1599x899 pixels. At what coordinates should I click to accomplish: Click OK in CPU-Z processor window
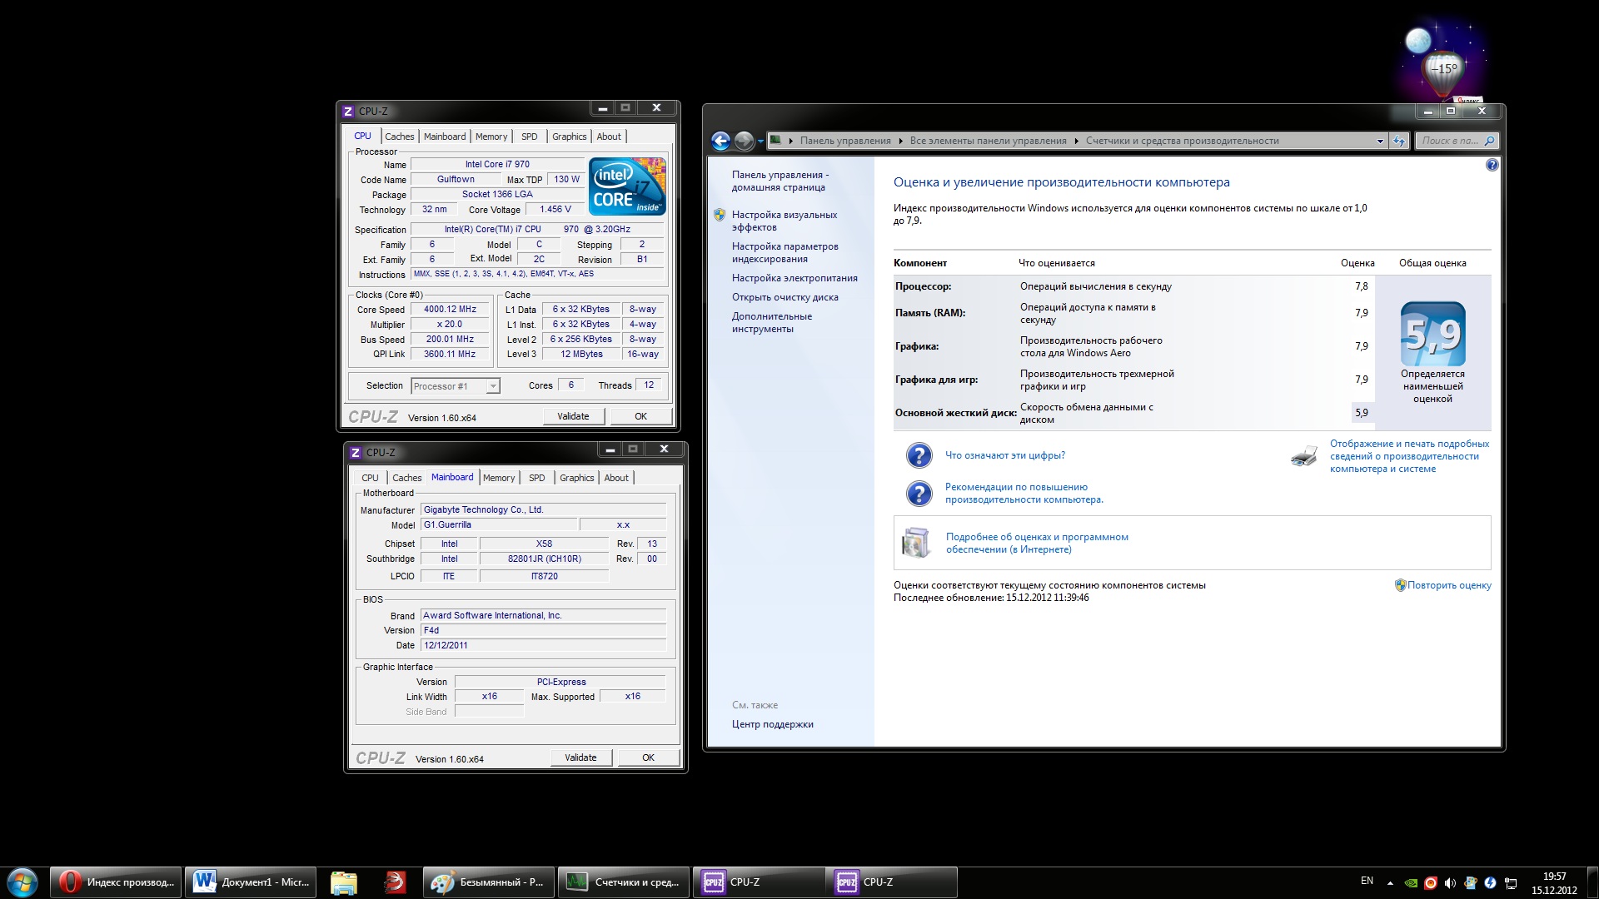click(x=641, y=417)
